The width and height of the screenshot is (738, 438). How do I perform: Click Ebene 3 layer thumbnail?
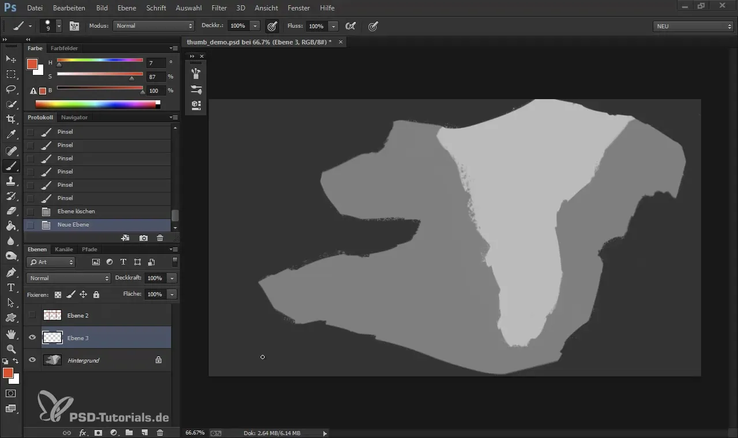coord(52,338)
